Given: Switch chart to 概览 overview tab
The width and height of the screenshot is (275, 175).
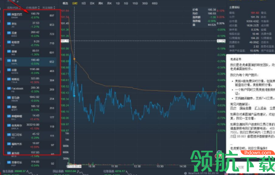Looking at the screenshot, I should (x=65, y=3).
